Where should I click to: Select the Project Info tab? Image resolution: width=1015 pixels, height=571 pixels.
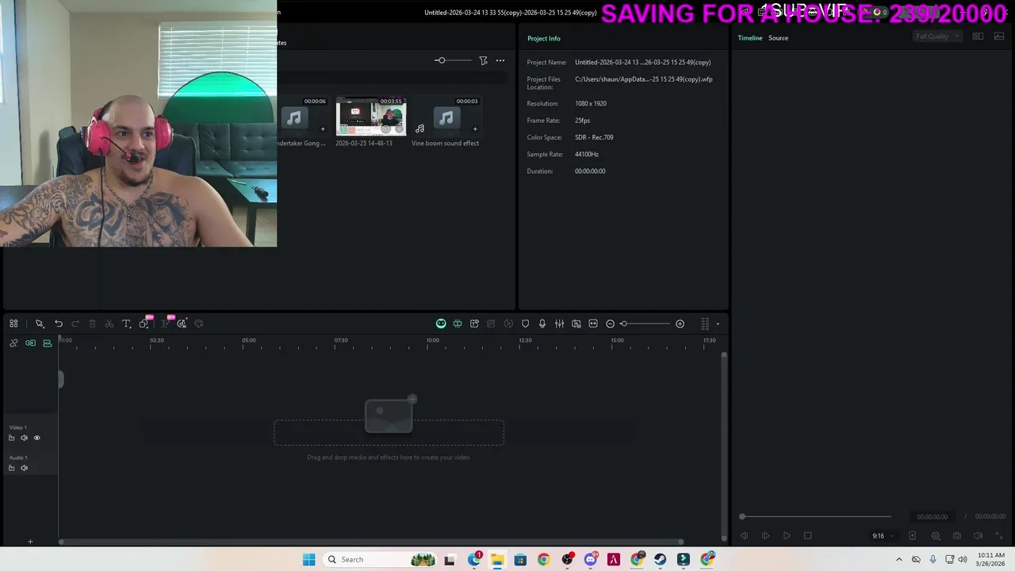[544, 38]
